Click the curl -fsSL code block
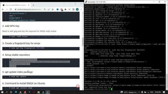Viewport: 168px width, 94px height. (x=41, y=37)
